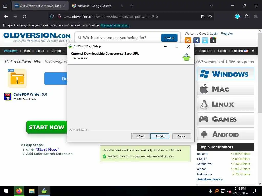Click the Firefox icon in the taskbar
Image resolution: width=262 pixels, height=196 pixels.
(x=19, y=191)
